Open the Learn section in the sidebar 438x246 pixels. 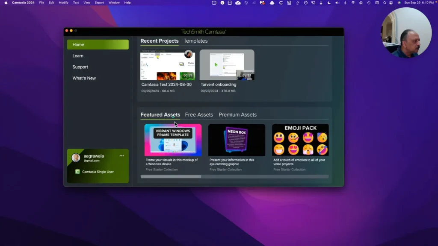[78, 56]
